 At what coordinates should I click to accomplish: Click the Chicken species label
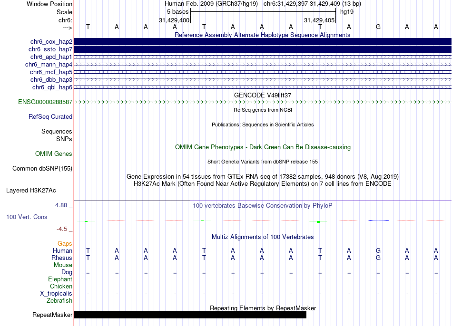(x=61, y=286)
